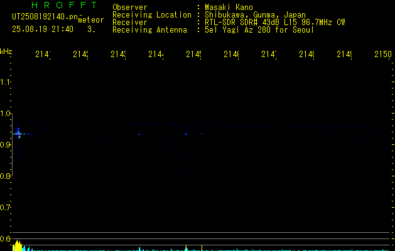Click the 2150 time axis label
The width and height of the screenshot is (395, 251).
pyautogui.click(x=383, y=54)
